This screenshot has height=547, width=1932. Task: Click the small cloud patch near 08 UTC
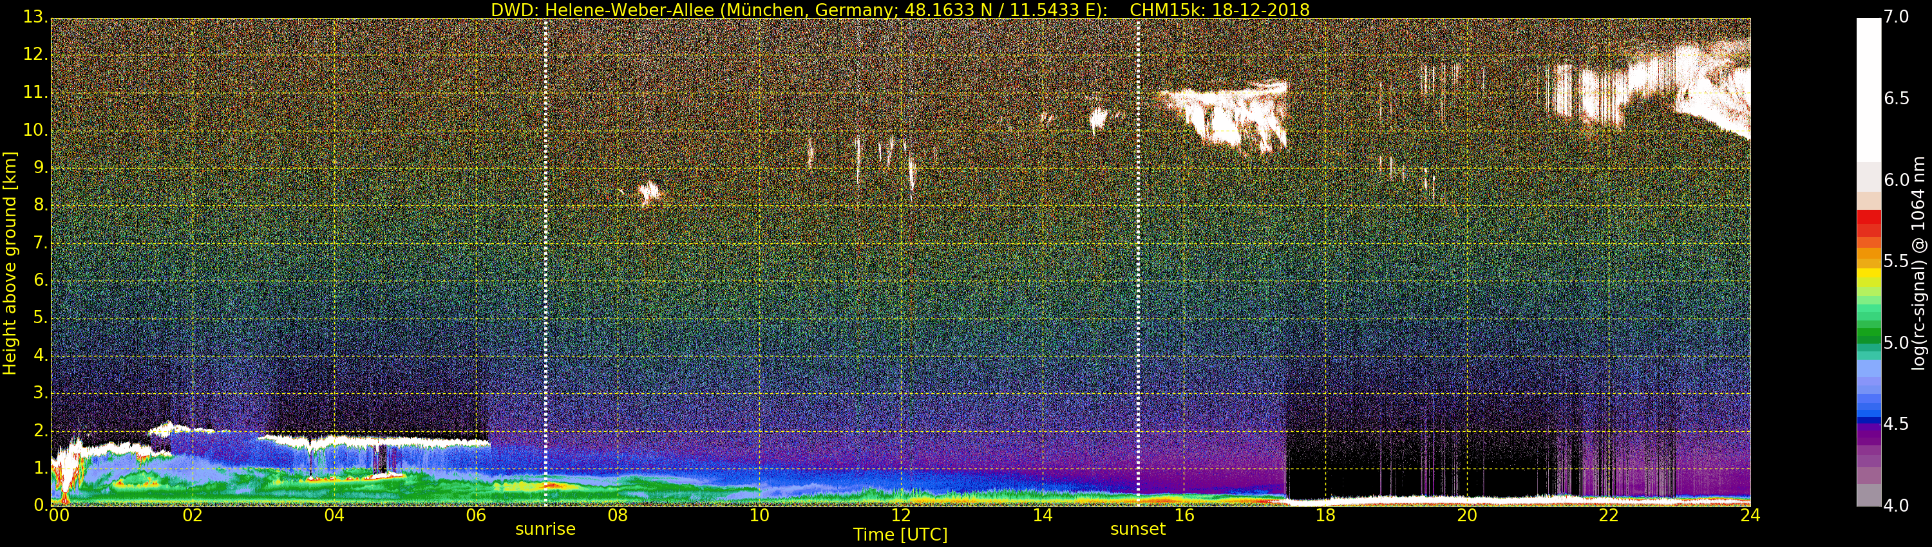tap(649, 193)
